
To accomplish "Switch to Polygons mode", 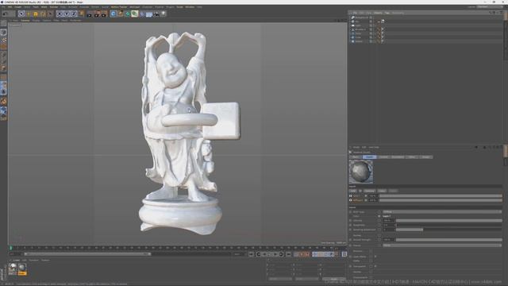I will pos(3,68).
